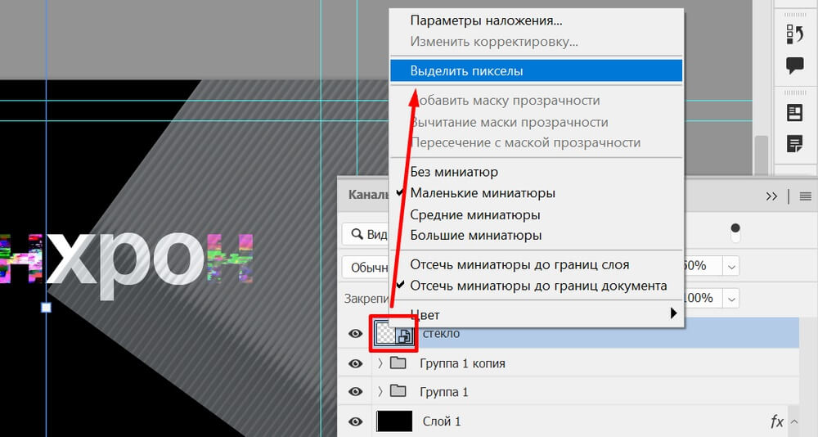Toggle visibility of Группа 1
This screenshot has height=437, width=818.
(x=355, y=391)
